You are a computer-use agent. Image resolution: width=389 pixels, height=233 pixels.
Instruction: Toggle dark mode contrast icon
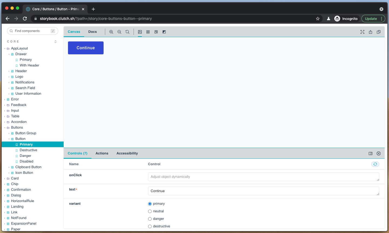pyautogui.click(x=164, y=32)
